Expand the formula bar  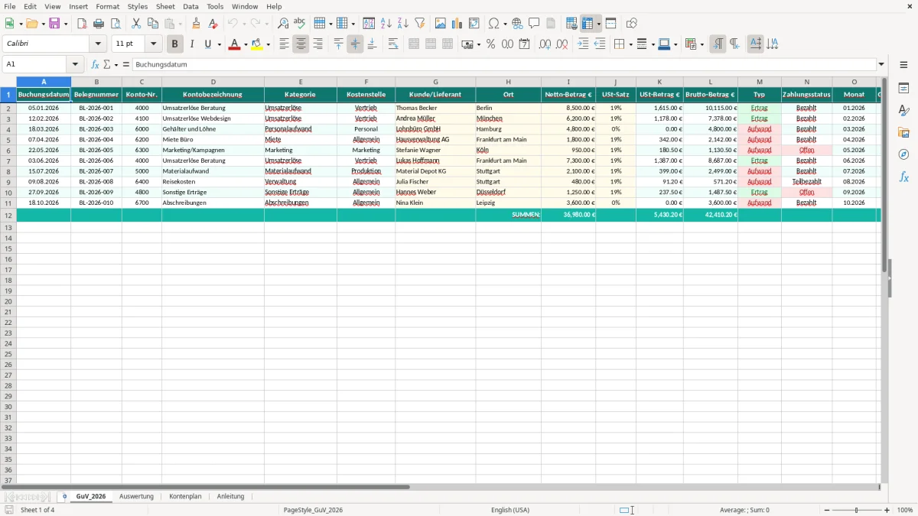pos(881,64)
